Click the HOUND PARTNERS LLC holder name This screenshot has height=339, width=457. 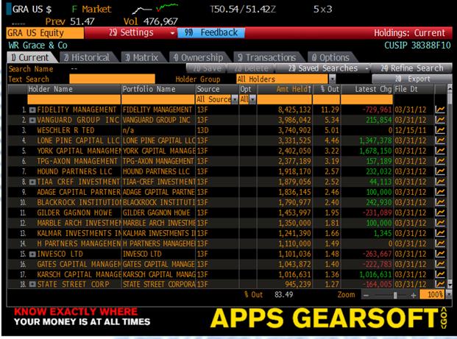tap(74, 171)
